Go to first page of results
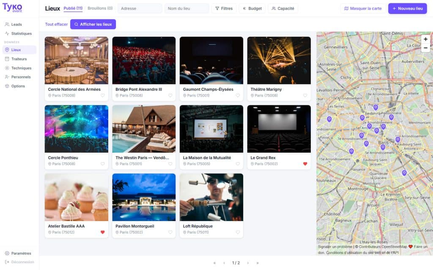433x270 pixels. tap(214, 263)
